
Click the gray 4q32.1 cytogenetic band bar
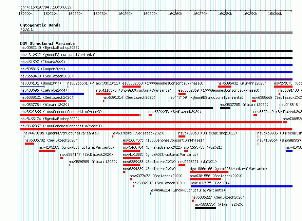point(156,33)
